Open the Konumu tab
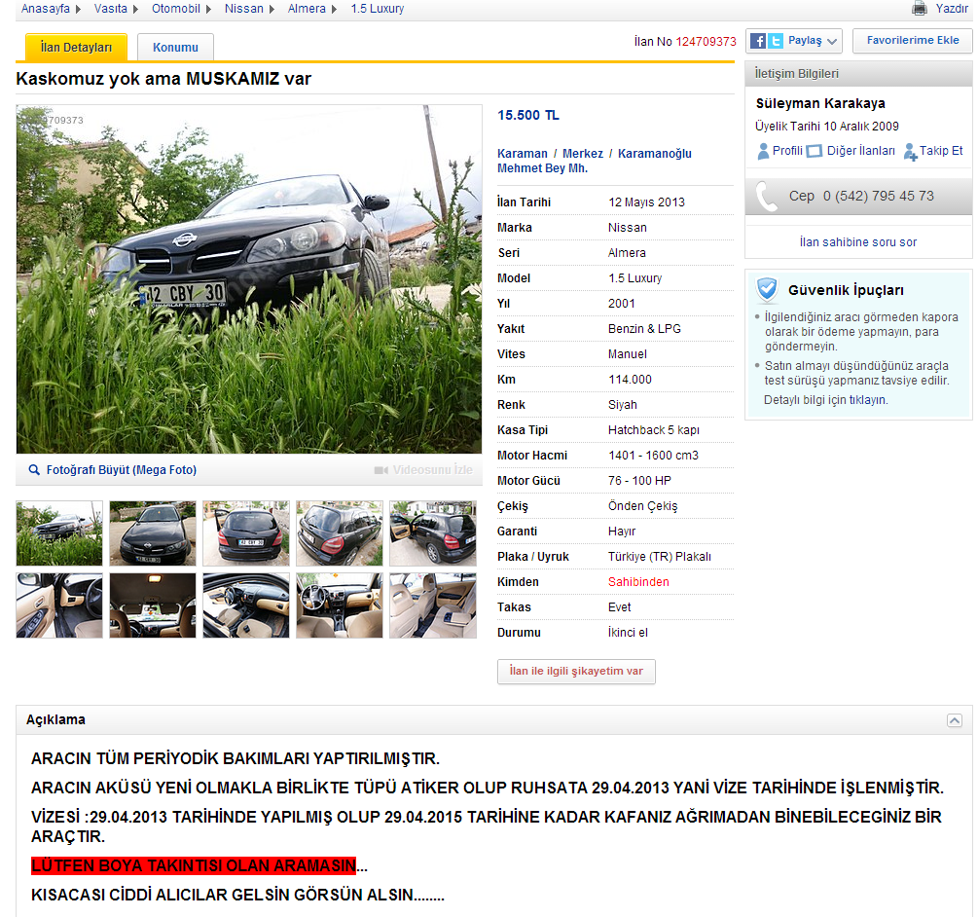This screenshot has height=917, width=978. [x=175, y=48]
